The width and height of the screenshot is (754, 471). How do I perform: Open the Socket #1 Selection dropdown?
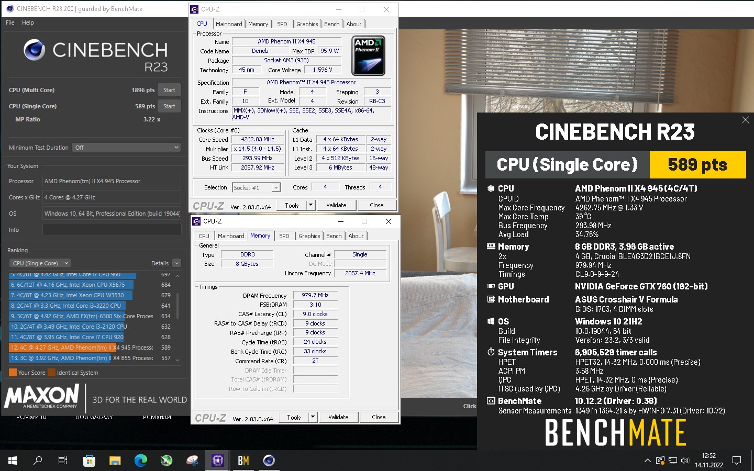coord(257,188)
